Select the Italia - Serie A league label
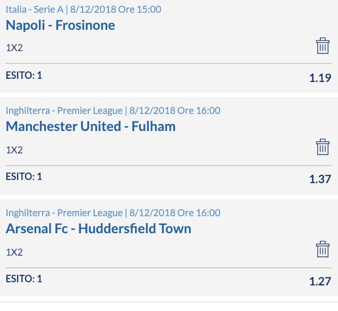338x311 pixels. click(35, 10)
